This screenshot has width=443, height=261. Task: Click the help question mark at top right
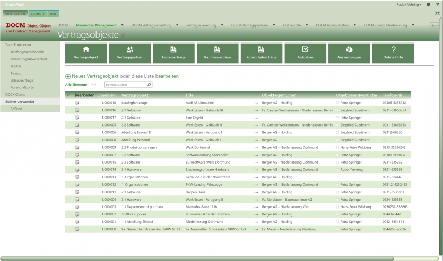437,5
